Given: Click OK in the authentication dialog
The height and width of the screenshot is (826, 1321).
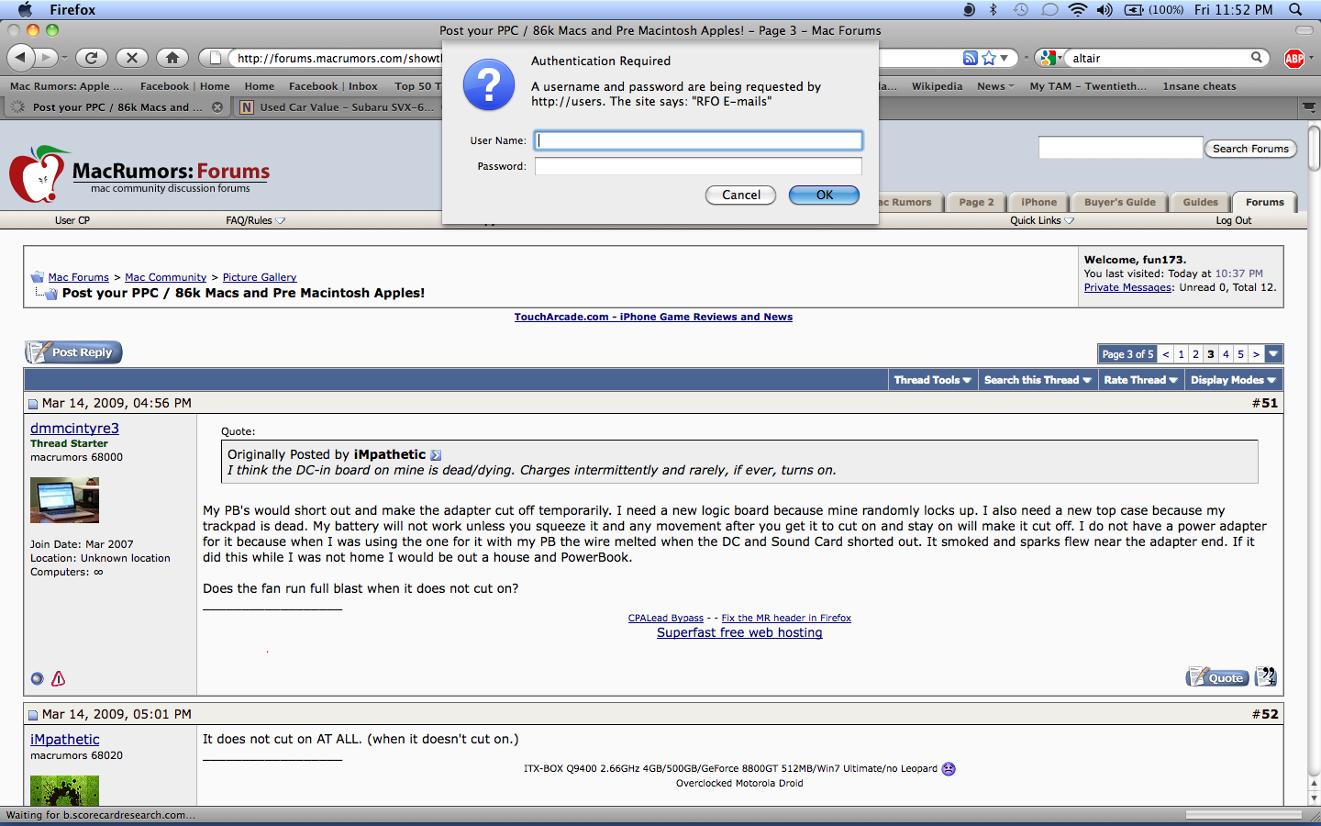Looking at the screenshot, I should [x=824, y=195].
